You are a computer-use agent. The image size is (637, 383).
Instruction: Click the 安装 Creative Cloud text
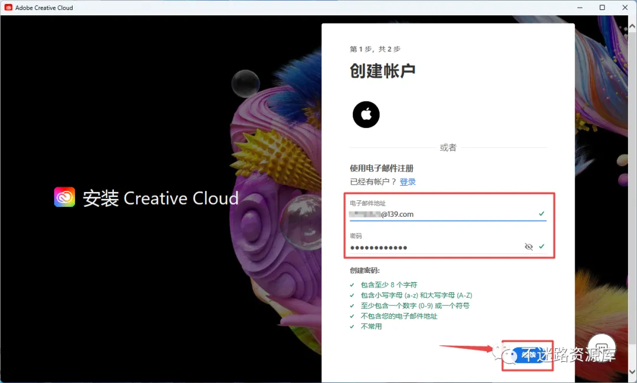(160, 199)
